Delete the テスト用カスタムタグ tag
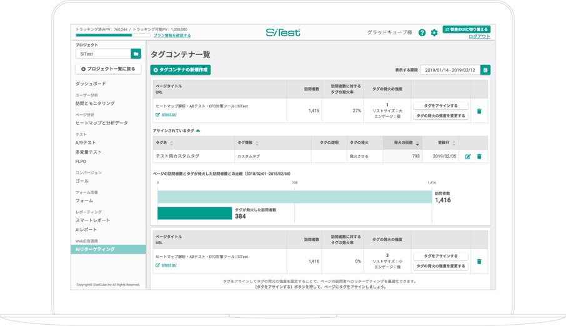 [x=479, y=156]
